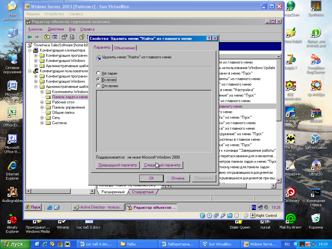
Task: Select the 'Не задан' radio button
Action: 98,73
